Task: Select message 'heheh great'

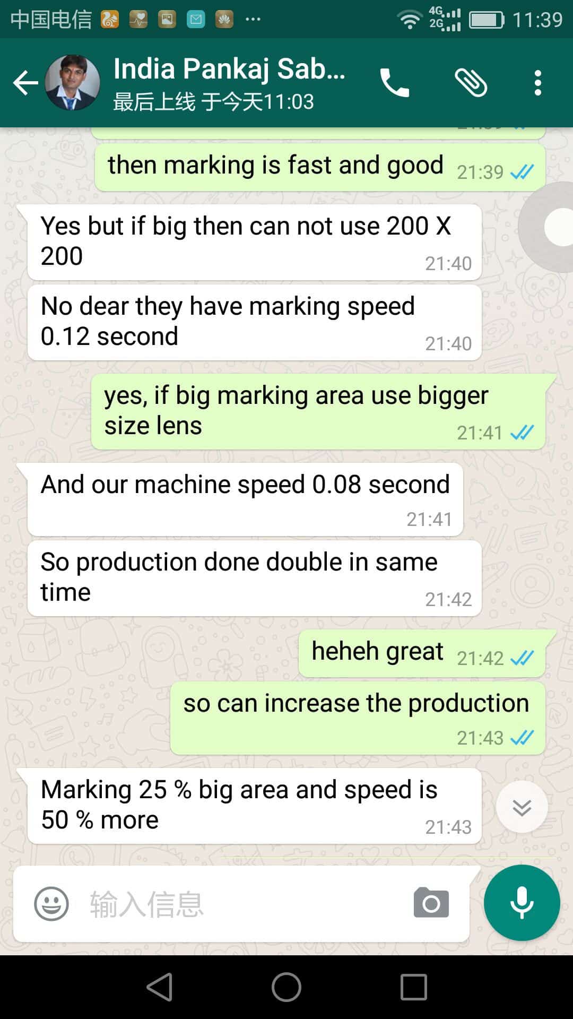Action: pos(422,653)
